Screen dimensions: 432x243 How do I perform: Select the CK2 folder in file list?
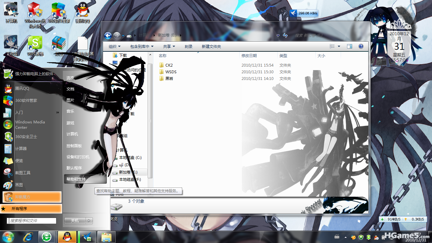tap(169, 65)
